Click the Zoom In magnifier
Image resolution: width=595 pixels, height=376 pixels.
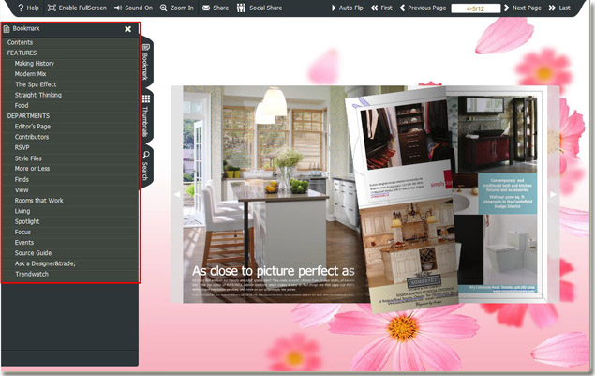tap(176, 8)
